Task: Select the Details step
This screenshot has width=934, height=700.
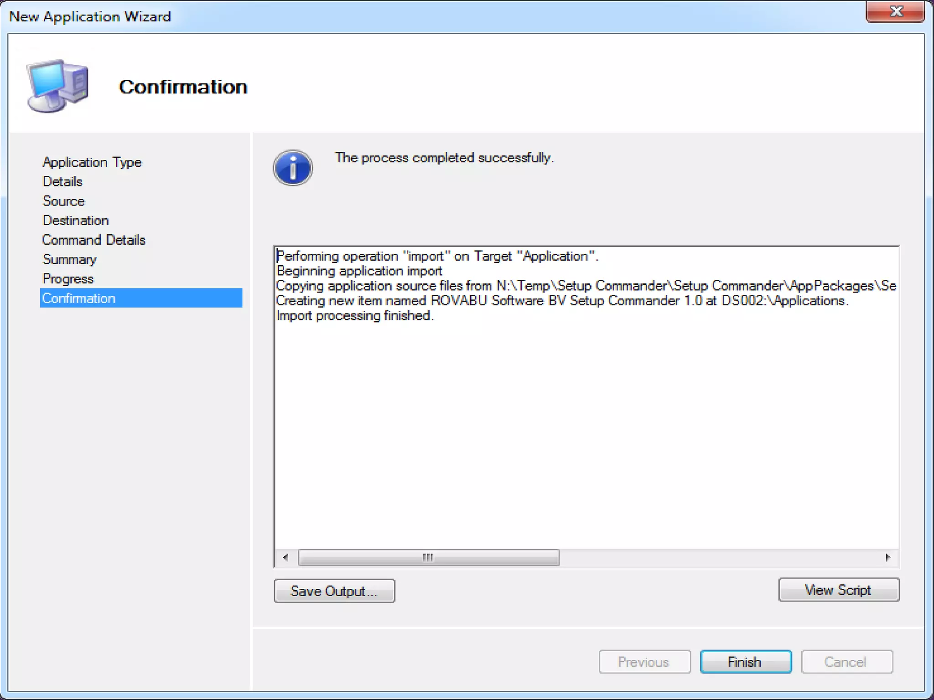Action: coord(62,182)
